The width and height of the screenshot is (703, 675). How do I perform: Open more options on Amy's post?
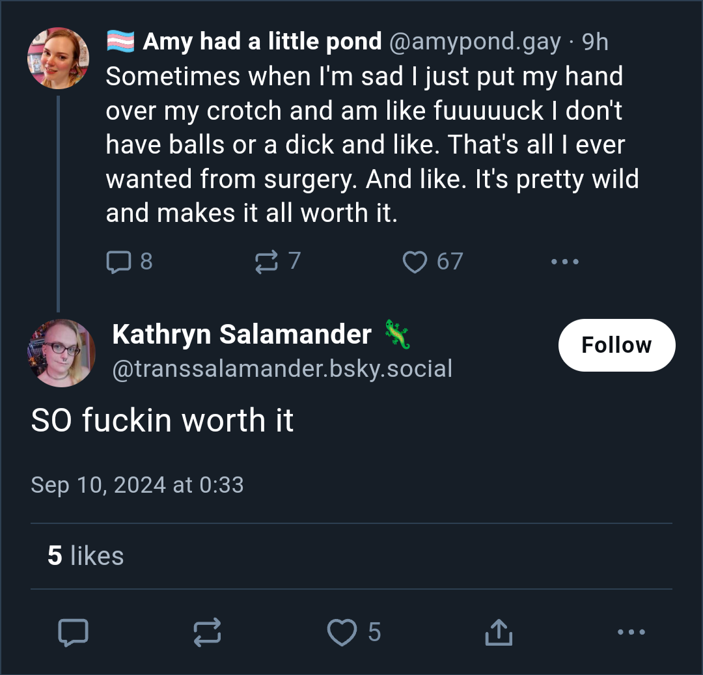click(x=565, y=262)
